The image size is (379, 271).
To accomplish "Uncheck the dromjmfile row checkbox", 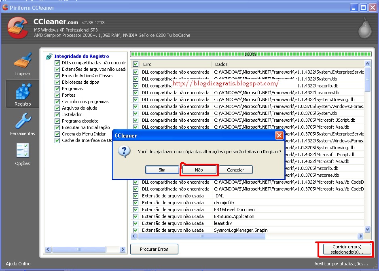I will point(136,203).
